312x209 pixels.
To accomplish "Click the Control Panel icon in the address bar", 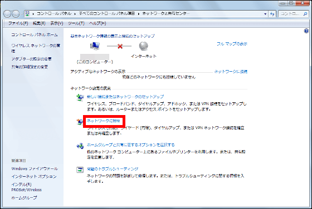I will [x=28, y=13].
